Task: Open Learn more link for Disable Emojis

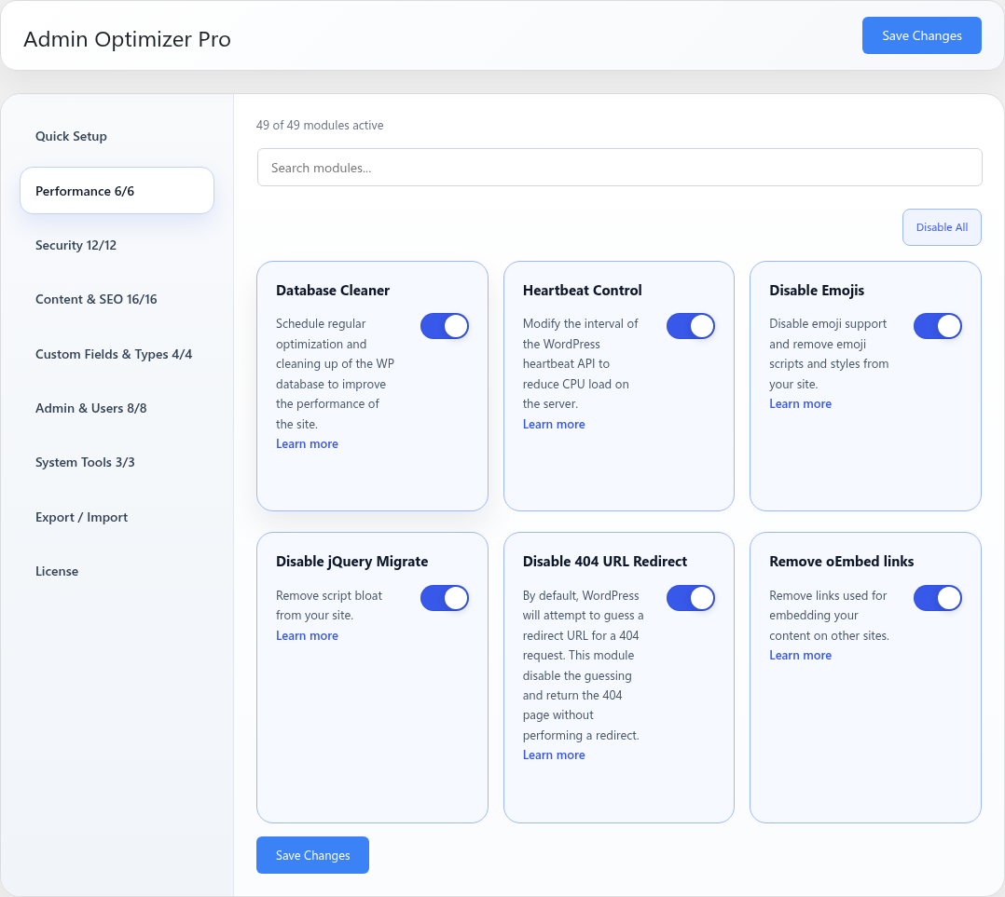Action: click(800, 403)
